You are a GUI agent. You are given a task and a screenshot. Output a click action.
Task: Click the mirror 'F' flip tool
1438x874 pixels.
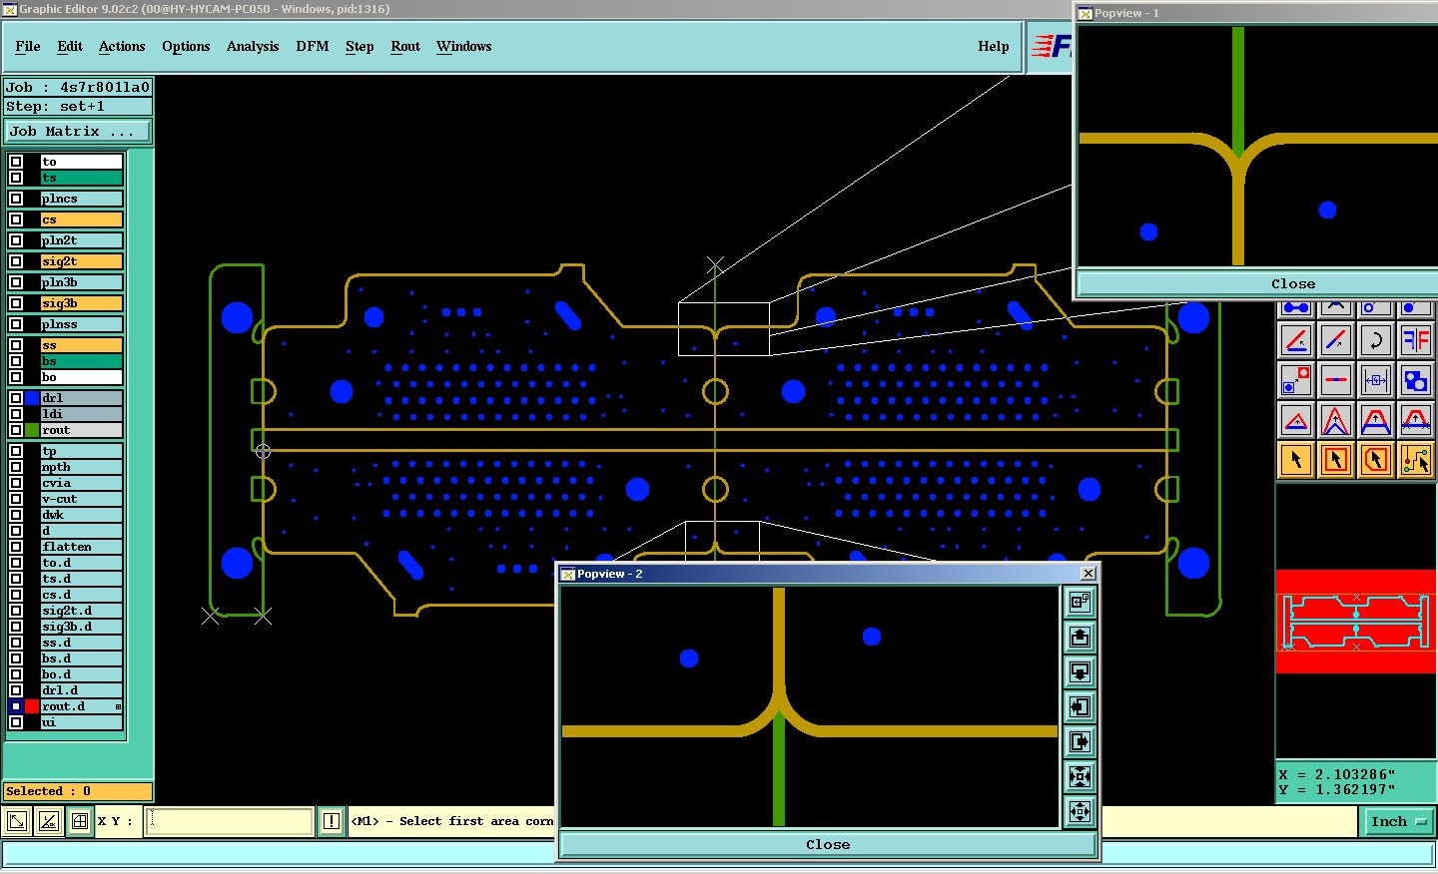(1415, 340)
